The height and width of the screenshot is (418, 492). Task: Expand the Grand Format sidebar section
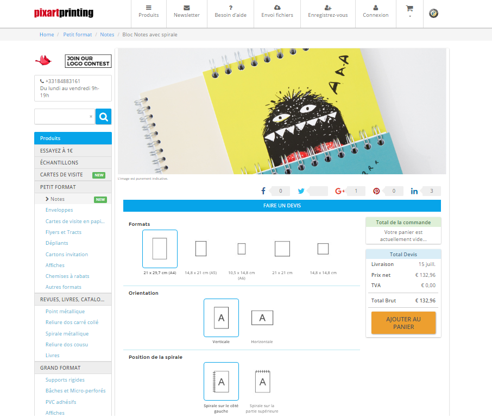tap(73, 368)
